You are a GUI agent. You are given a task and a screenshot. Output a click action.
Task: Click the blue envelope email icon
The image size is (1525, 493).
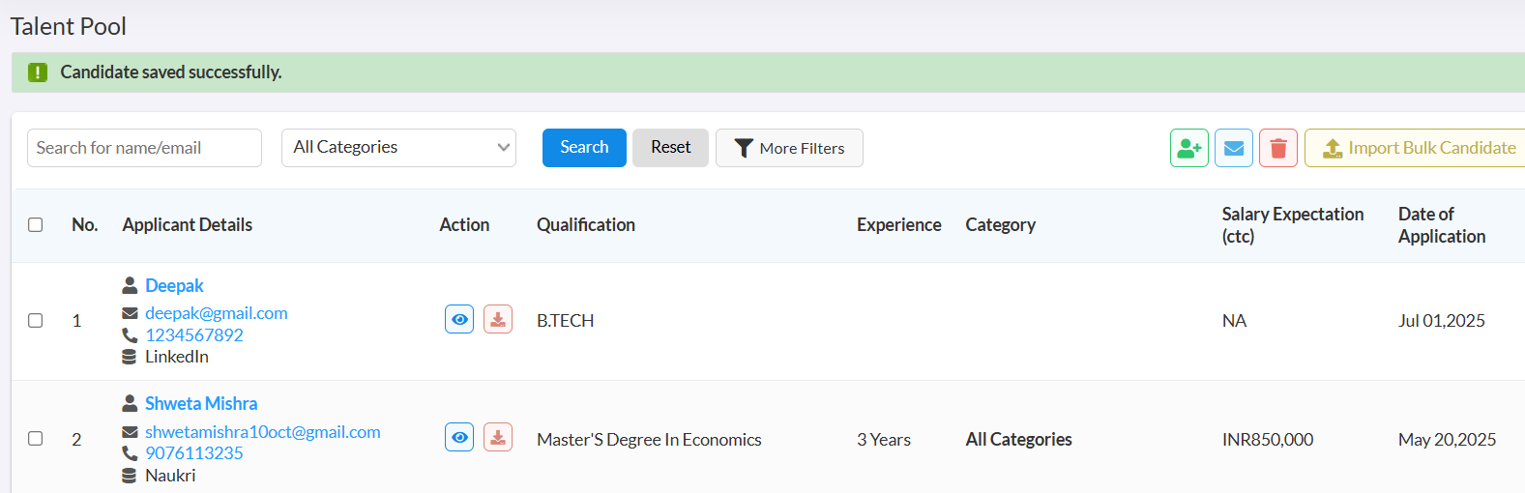tap(1233, 148)
